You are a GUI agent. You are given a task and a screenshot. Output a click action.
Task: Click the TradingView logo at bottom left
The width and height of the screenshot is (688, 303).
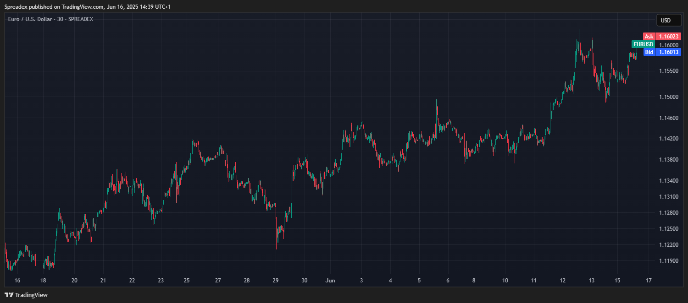(x=26, y=295)
